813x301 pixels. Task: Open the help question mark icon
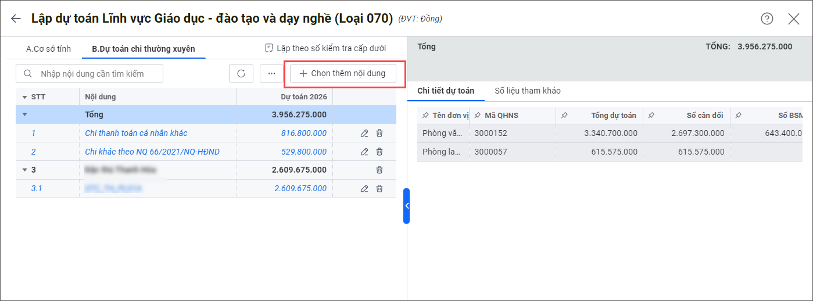click(767, 19)
